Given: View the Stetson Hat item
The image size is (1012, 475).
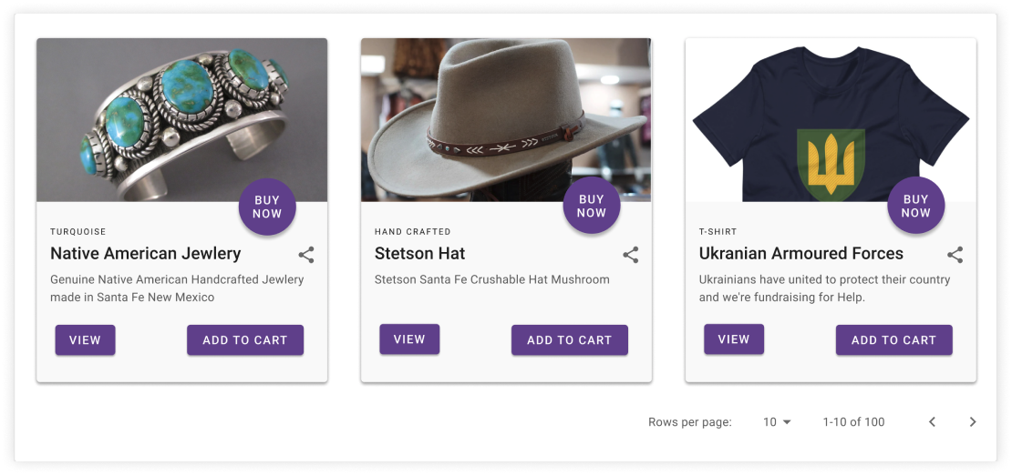Looking at the screenshot, I should pyautogui.click(x=409, y=339).
